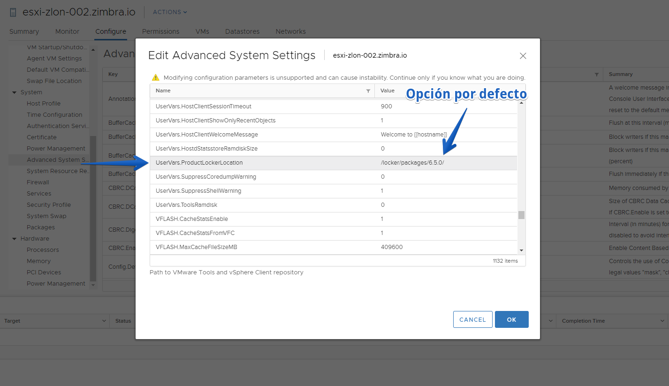Viewport: 669px width, 386px height.
Task: Select UserVars.SuppressCoredumpWarning row
Action: pyautogui.click(x=334, y=177)
